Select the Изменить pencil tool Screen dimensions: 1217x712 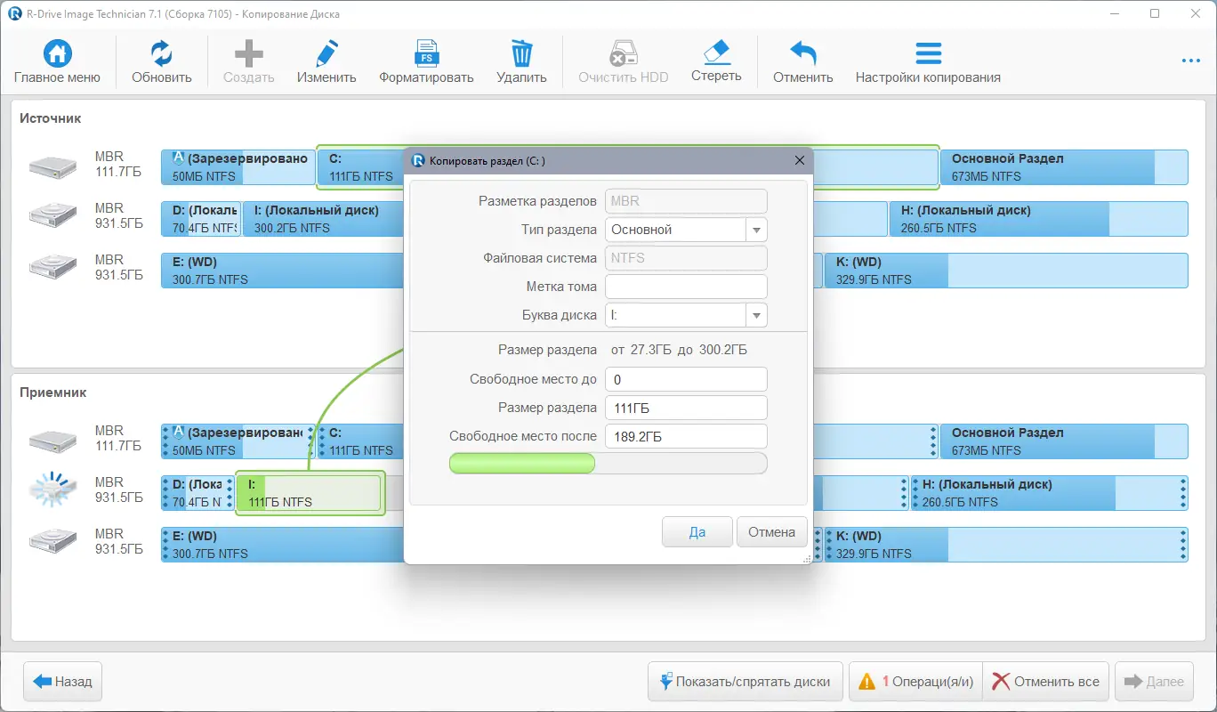click(x=326, y=54)
